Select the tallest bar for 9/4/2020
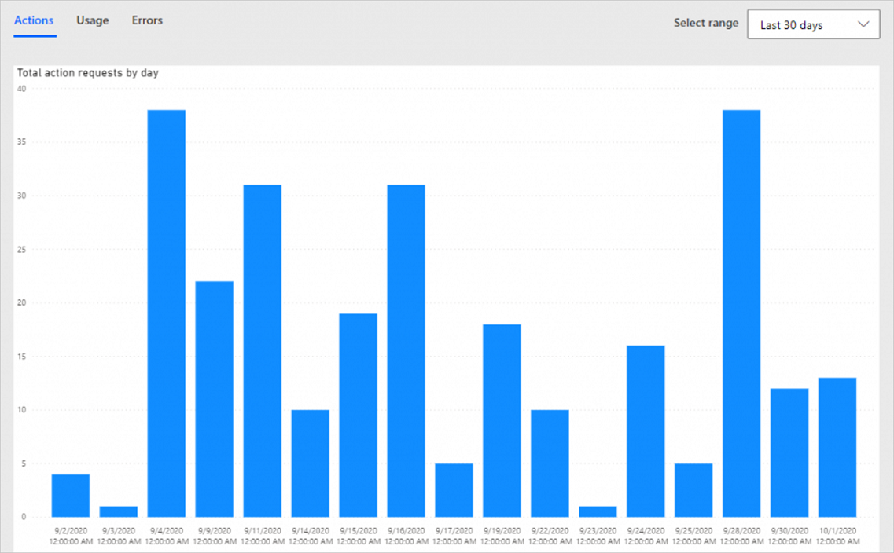 point(166,314)
